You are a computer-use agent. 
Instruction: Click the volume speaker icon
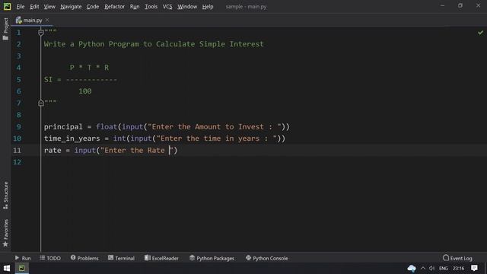click(431, 269)
